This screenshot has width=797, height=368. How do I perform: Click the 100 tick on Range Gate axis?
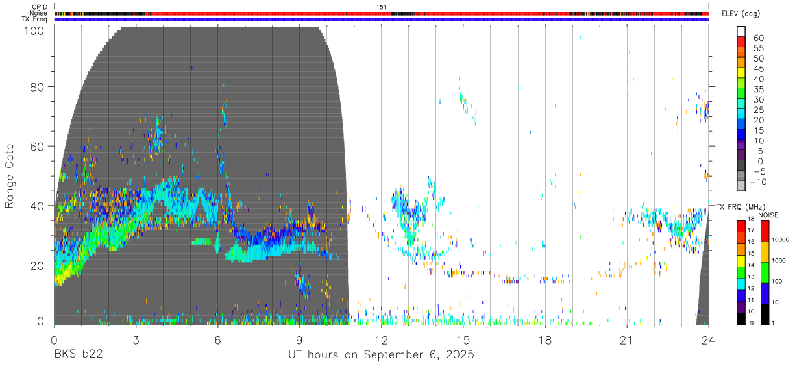35,30
